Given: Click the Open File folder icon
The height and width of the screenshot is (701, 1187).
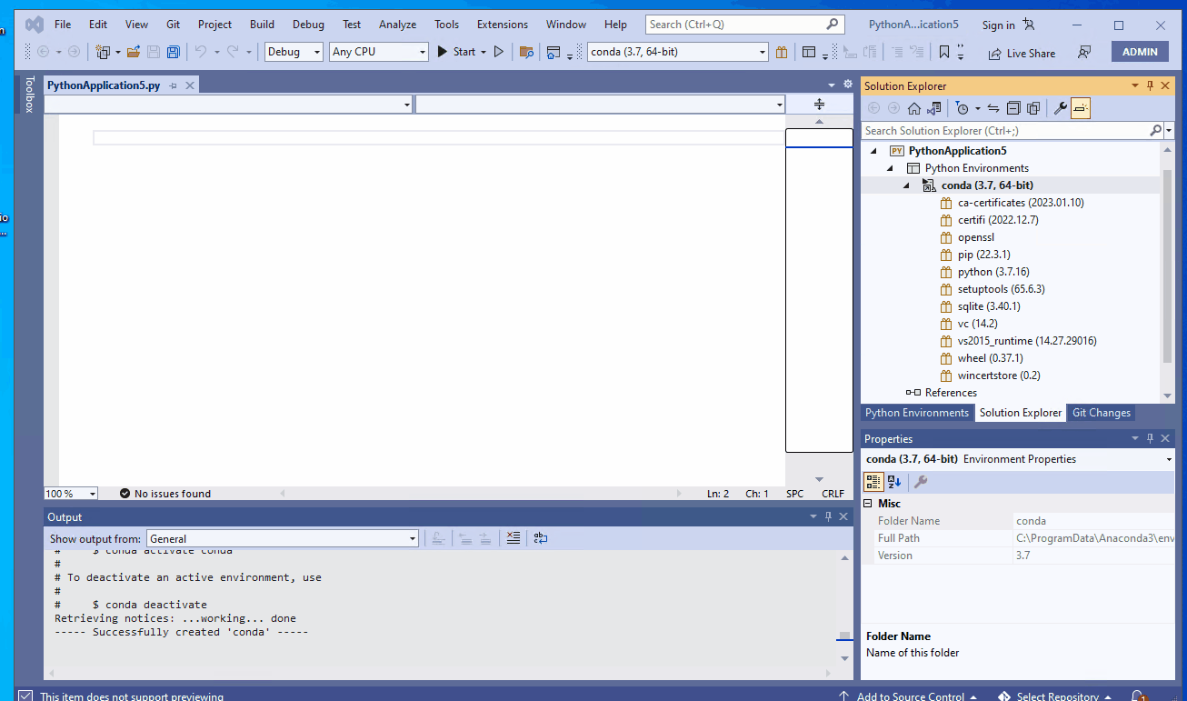Looking at the screenshot, I should click(x=134, y=52).
